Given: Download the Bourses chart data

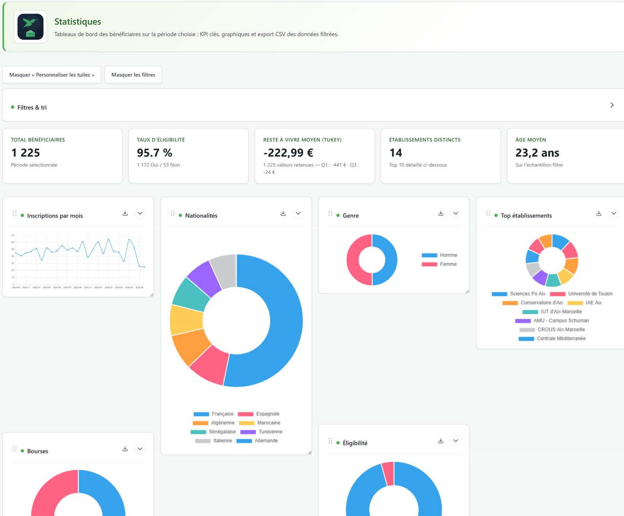Looking at the screenshot, I should [125, 449].
